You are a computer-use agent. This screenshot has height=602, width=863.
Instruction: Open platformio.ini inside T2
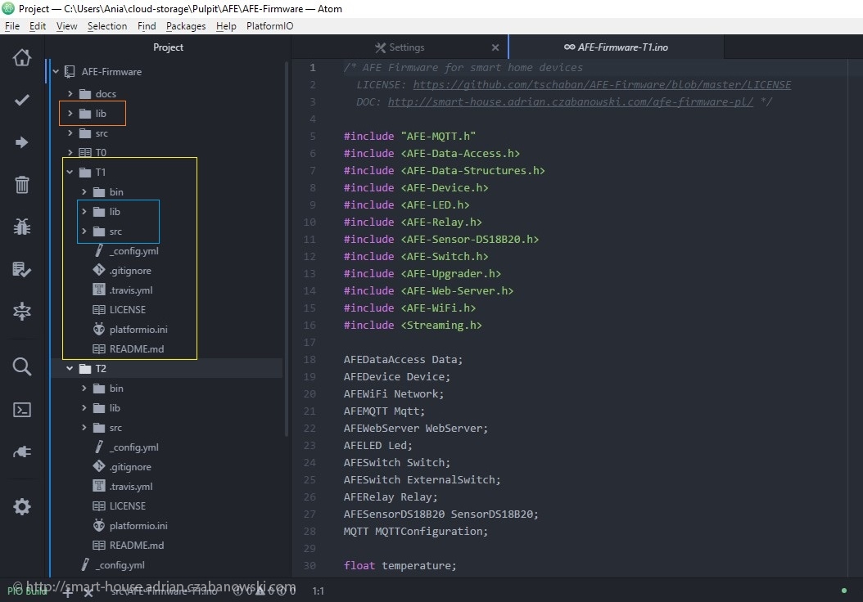point(138,526)
